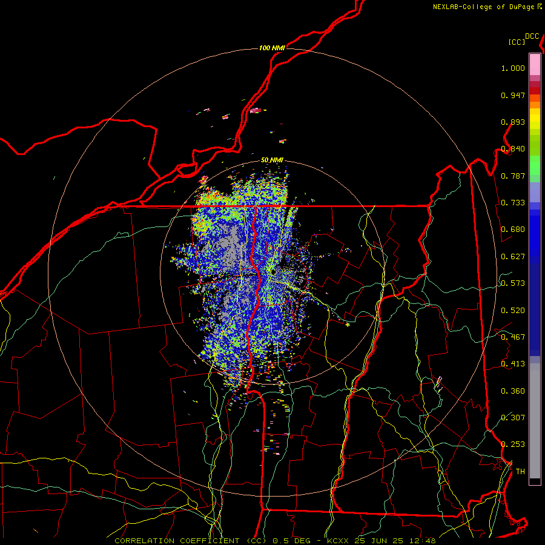545x545 pixels.
Task: Click the yellow segment of the color bar
Action: (x=535, y=119)
